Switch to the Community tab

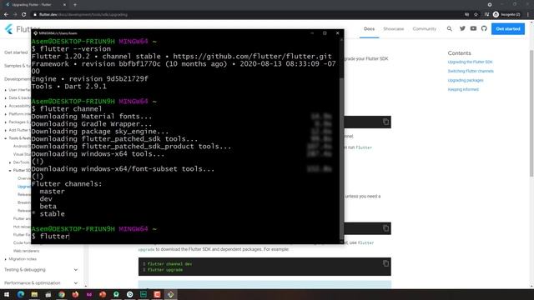425,29
